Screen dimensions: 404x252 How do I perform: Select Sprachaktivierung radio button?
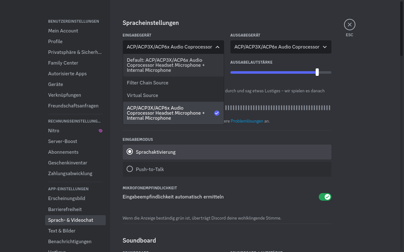[x=130, y=152]
